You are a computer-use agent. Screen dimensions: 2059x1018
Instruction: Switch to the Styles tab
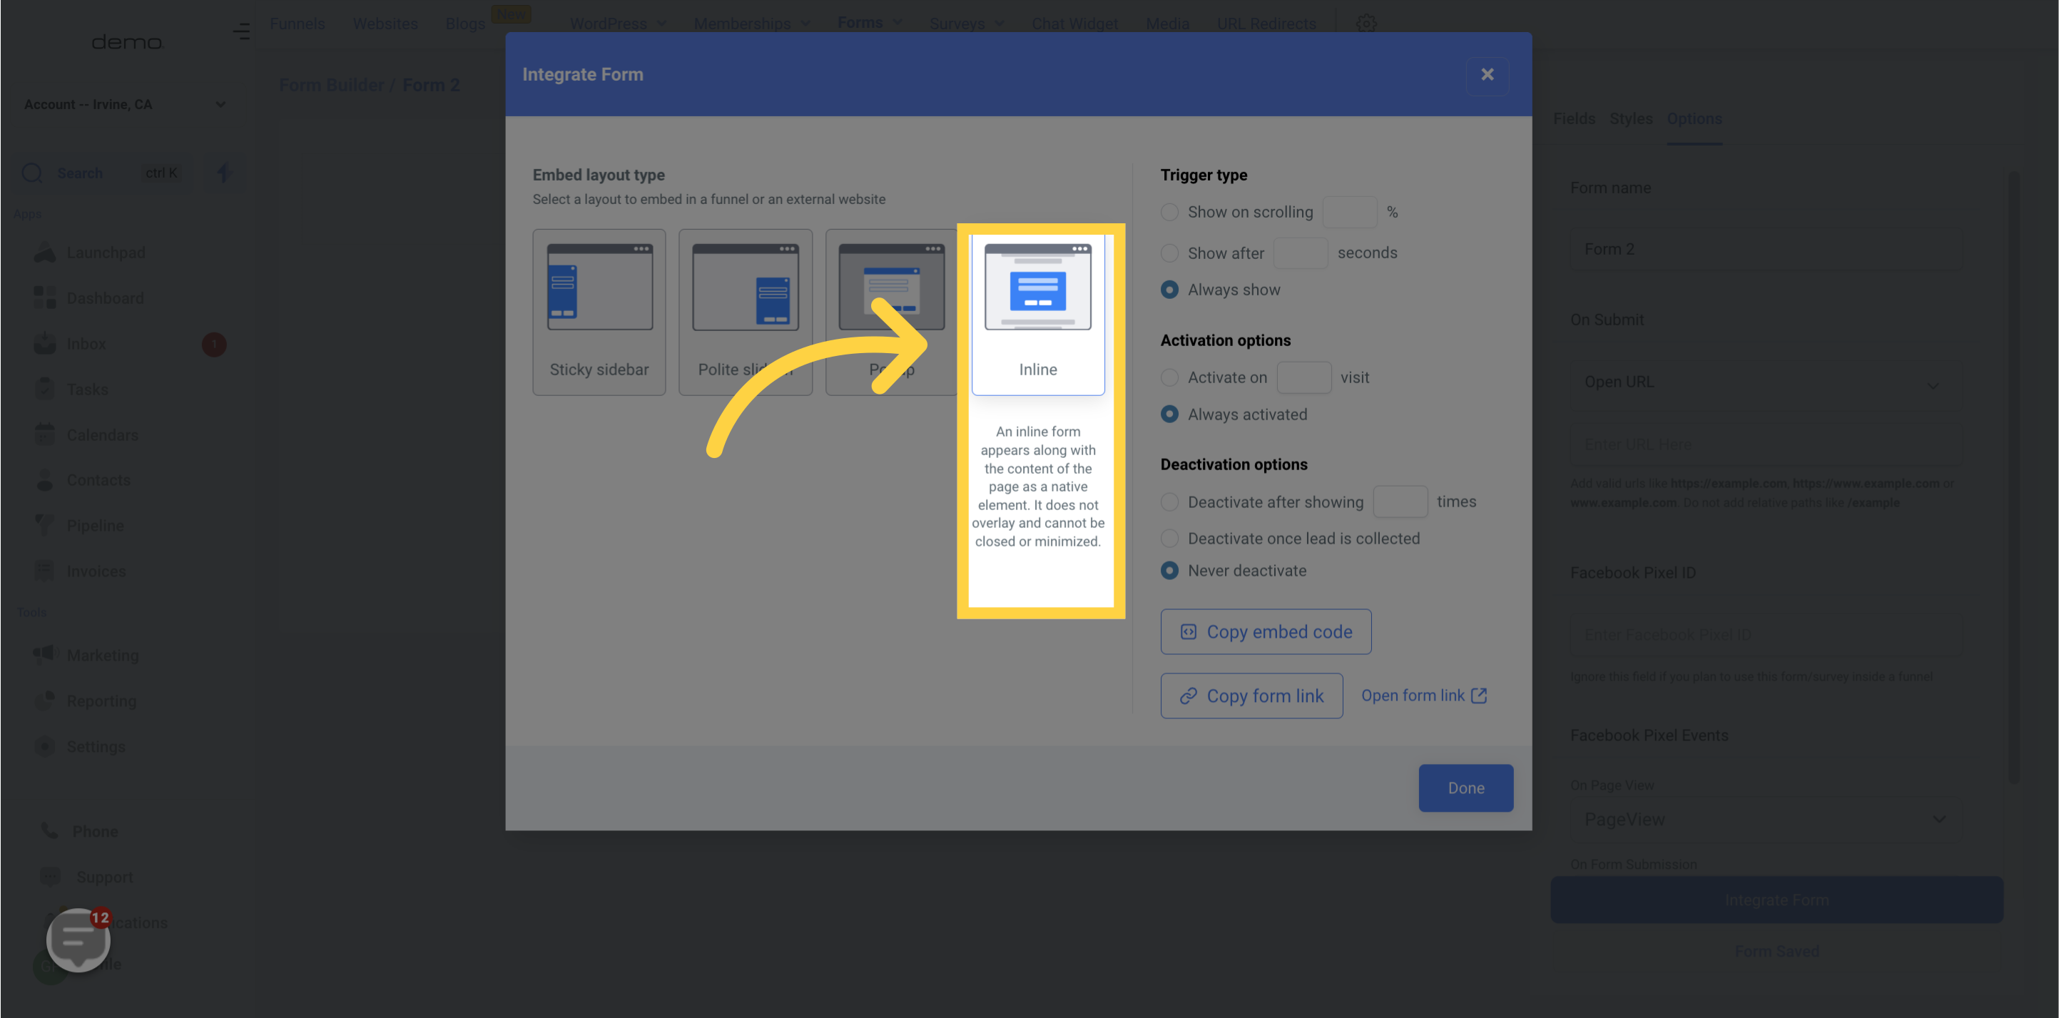pos(1630,118)
